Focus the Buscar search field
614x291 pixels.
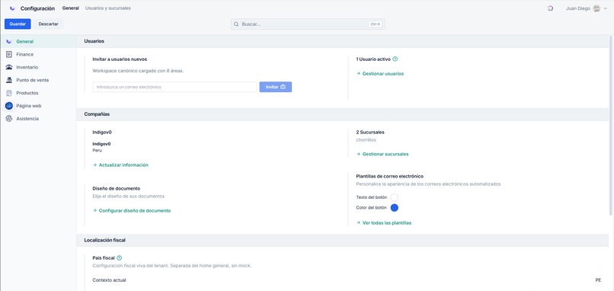tap(308, 24)
